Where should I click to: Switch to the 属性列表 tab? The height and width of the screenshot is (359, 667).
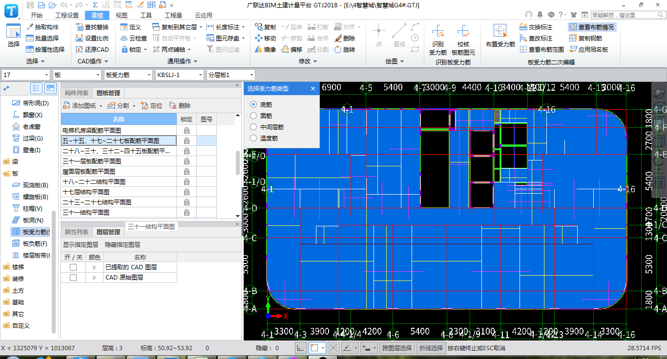pos(77,232)
